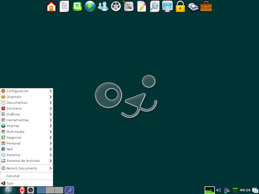The image size is (259, 194).
Task: Launch the word processor document icon
Action: point(64,6)
